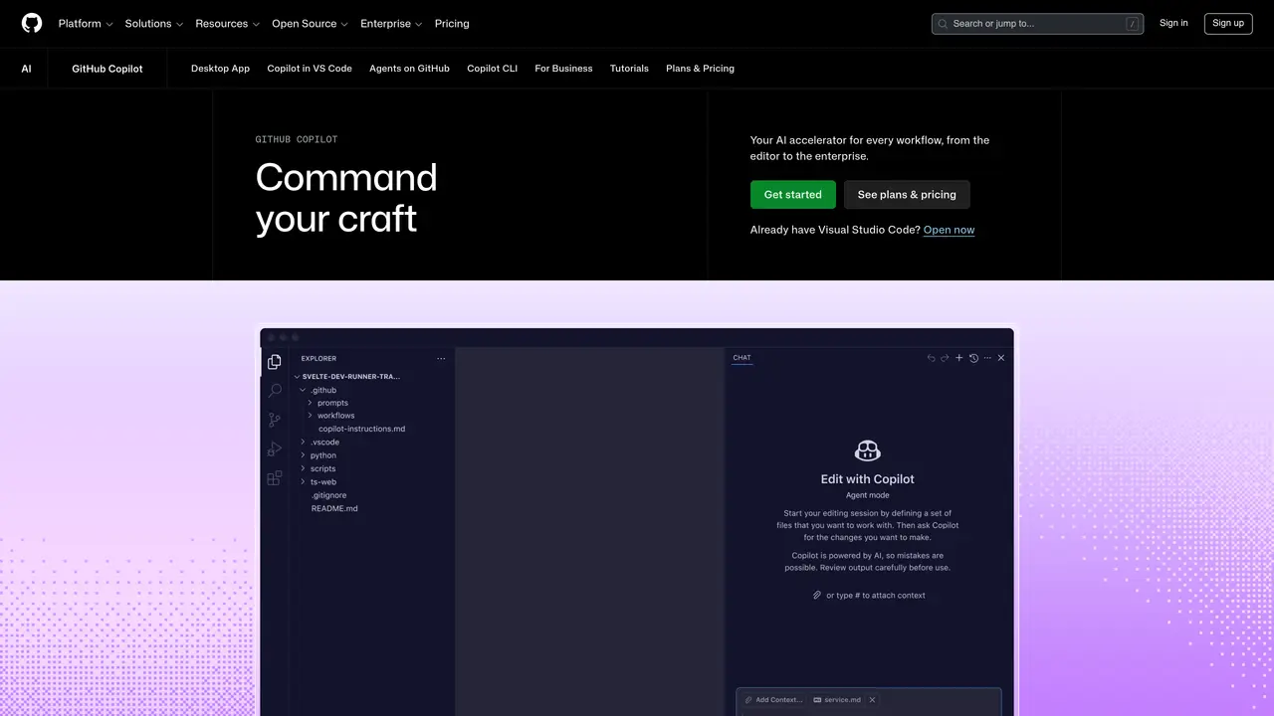Click See plans & pricing button
Screen dimensions: 1274x716
point(907,195)
